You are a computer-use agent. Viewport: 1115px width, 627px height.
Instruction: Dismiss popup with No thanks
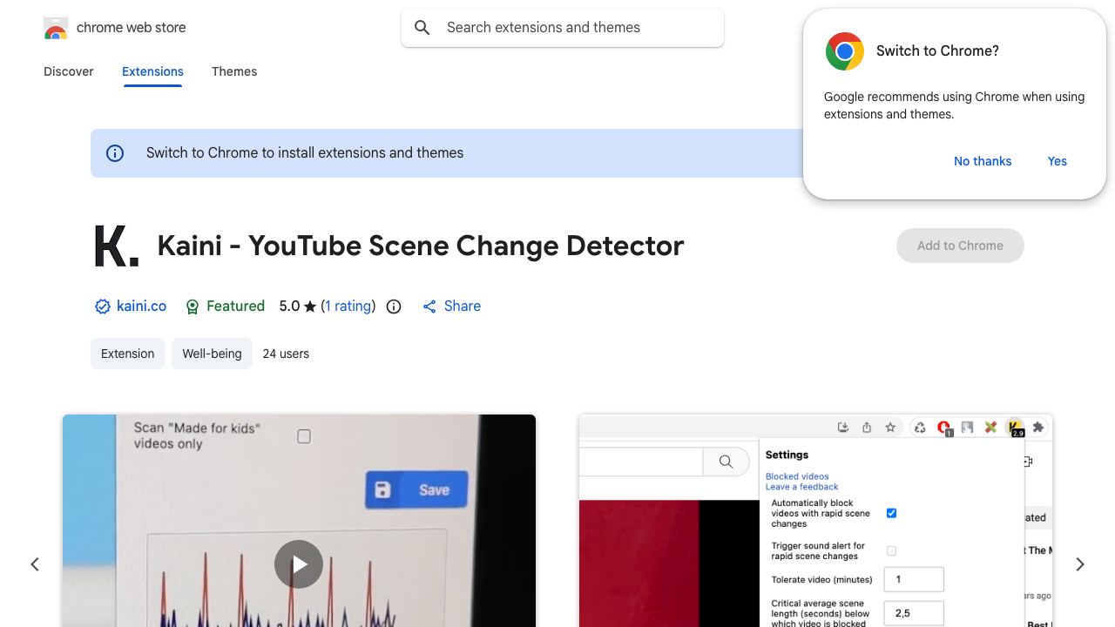(x=983, y=161)
